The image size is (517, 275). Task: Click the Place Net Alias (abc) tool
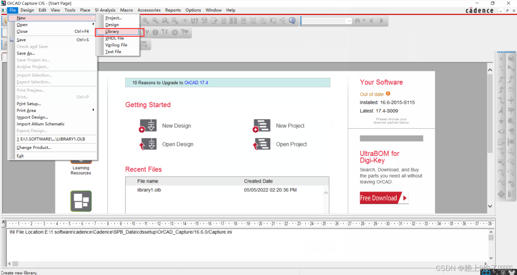click(511, 89)
